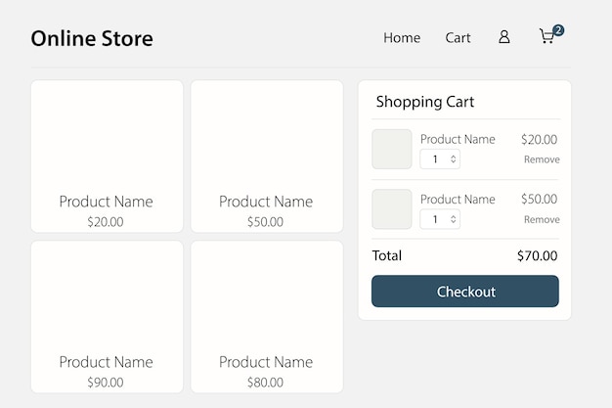The image size is (612, 408).
Task: Click the $50.00 price in cart
Action: tap(539, 199)
